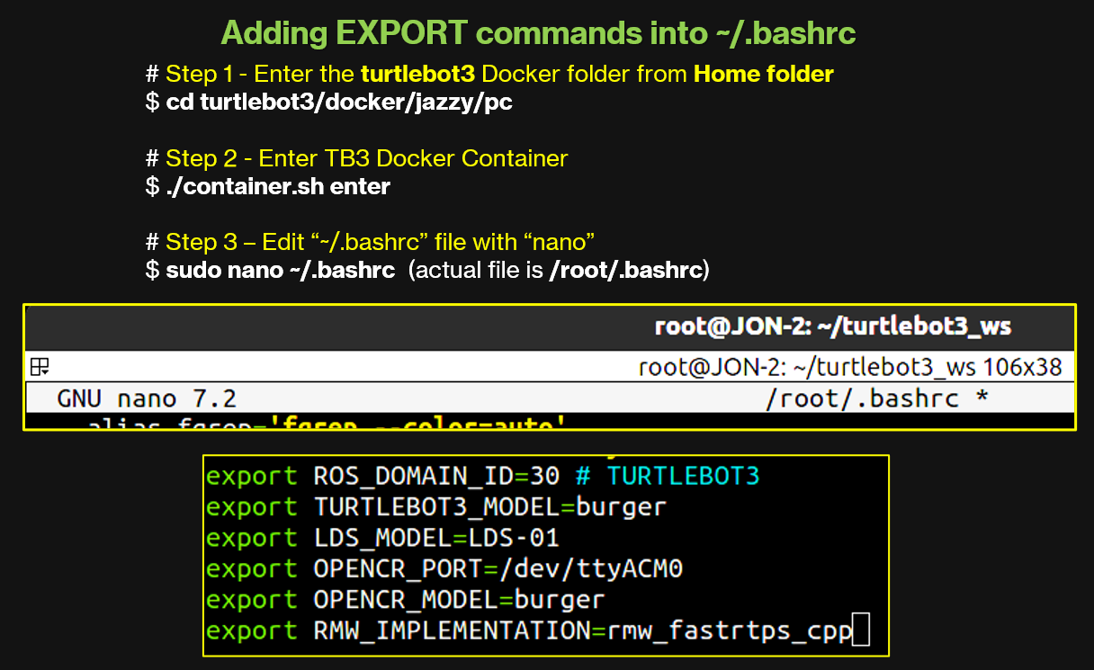Click the cd turtlebot3/docker/jazzy/pc command
This screenshot has width=1094, height=670.
tap(339, 102)
